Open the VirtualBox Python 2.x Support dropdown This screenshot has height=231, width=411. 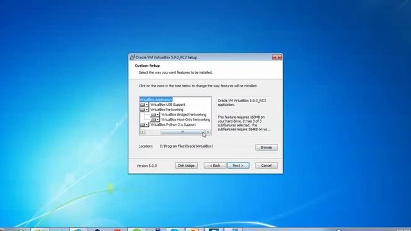click(x=144, y=124)
